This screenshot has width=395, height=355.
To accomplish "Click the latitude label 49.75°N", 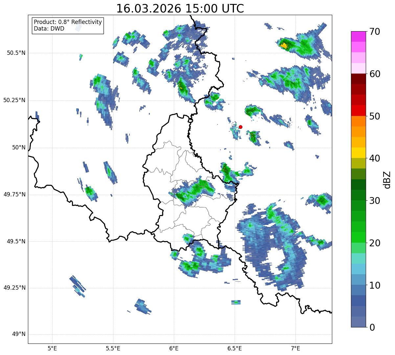I will (x=14, y=194).
